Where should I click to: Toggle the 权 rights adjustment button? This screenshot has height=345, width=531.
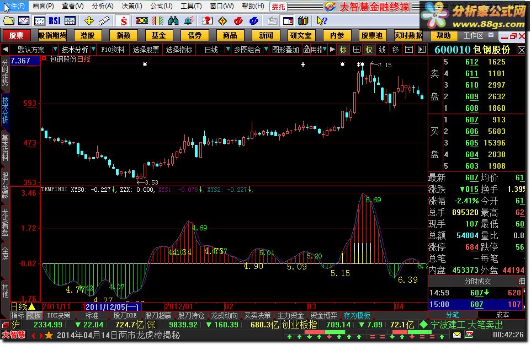(x=369, y=50)
